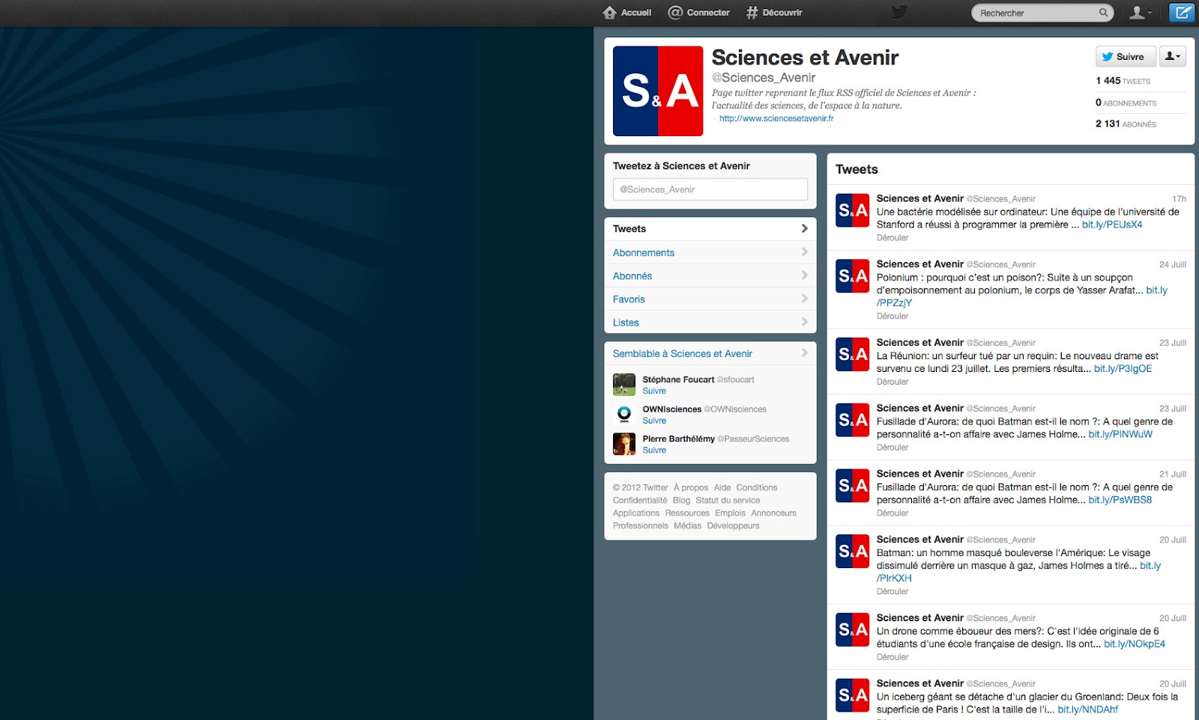Follow Stéphane Foucart via Suivre
This screenshot has width=1199, height=720.
(654, 391)
